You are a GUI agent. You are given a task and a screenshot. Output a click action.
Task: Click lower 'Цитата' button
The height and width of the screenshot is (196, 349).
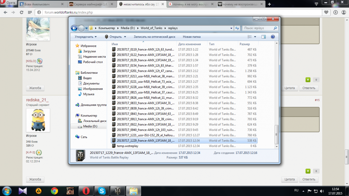289,179
